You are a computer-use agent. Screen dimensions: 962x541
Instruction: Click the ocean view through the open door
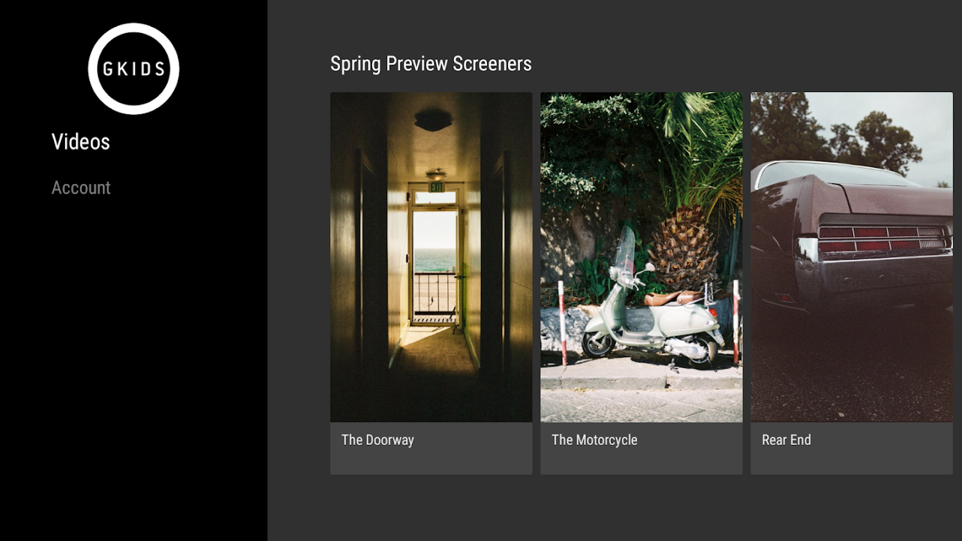[x=434, y=260]
